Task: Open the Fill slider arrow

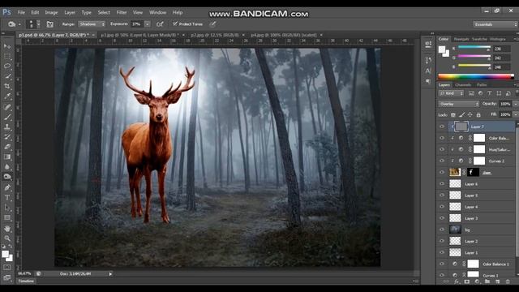Action: [515, 115]
